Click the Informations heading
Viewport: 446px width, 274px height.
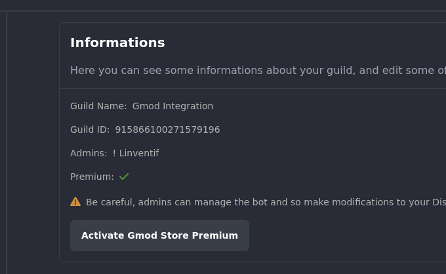117,43
